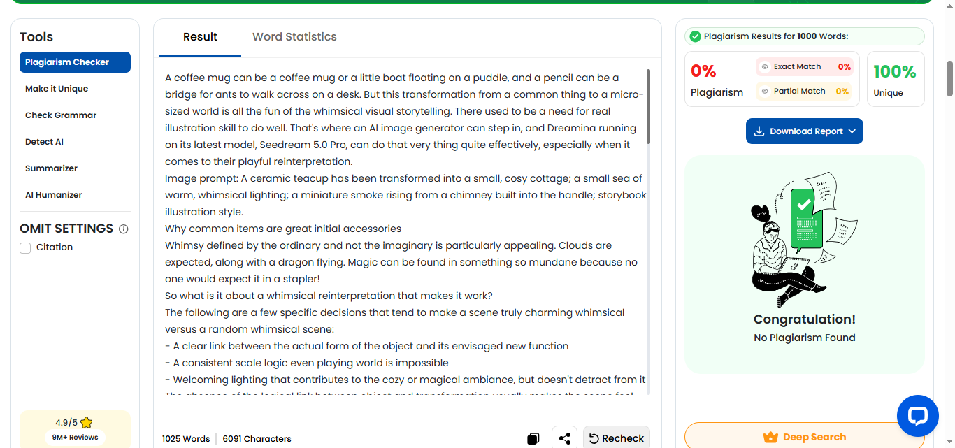Click the crown icon on Deep Search
Viewport: 955px width, 448px height.
pos(770,438)
